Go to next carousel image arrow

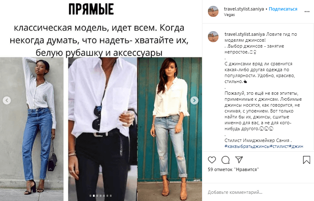coord(194,100)
